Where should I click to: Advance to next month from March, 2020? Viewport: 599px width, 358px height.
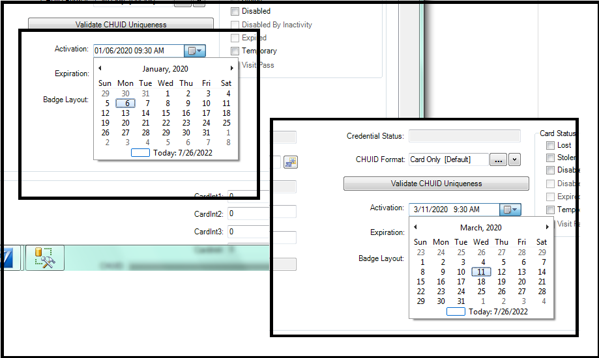pyautogui.click(x=547, y=227)
